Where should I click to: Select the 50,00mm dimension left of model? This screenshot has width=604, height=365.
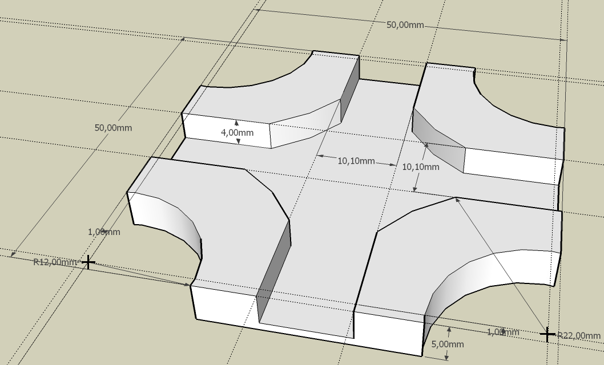point(112,128)
